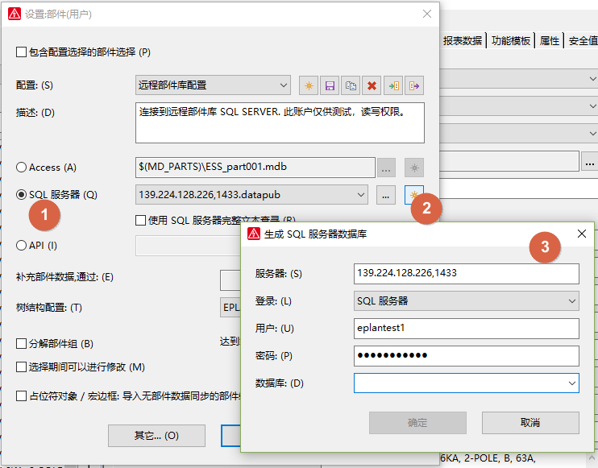
Task: Click the new configuration star icon
Action: [x=309, y=85]
